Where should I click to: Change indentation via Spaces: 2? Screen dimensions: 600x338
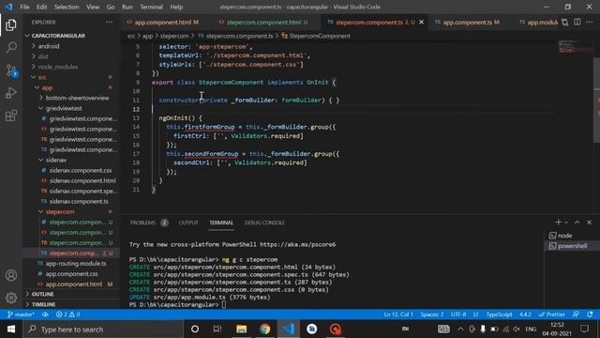432,315
